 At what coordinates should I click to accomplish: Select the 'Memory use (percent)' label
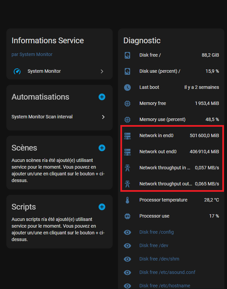(163, 119)
